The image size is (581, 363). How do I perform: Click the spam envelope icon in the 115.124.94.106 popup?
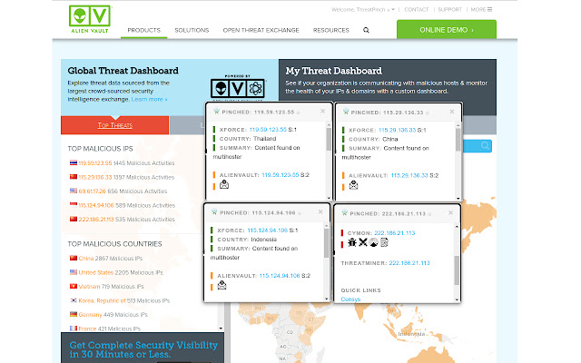[222, 285]
